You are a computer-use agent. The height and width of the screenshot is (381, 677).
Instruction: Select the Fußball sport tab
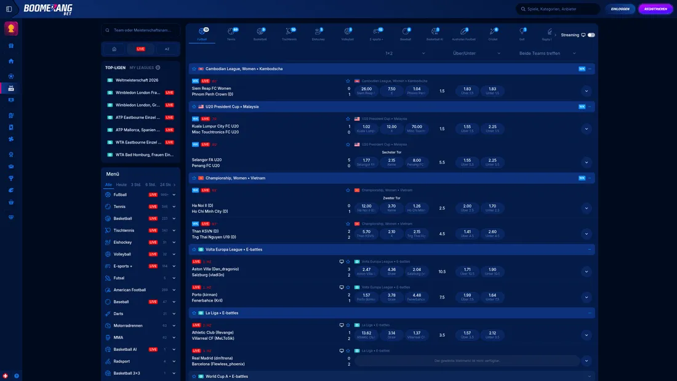point(202,34)
